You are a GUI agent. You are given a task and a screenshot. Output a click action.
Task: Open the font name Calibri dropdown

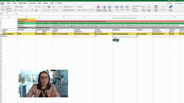point(28,7)
